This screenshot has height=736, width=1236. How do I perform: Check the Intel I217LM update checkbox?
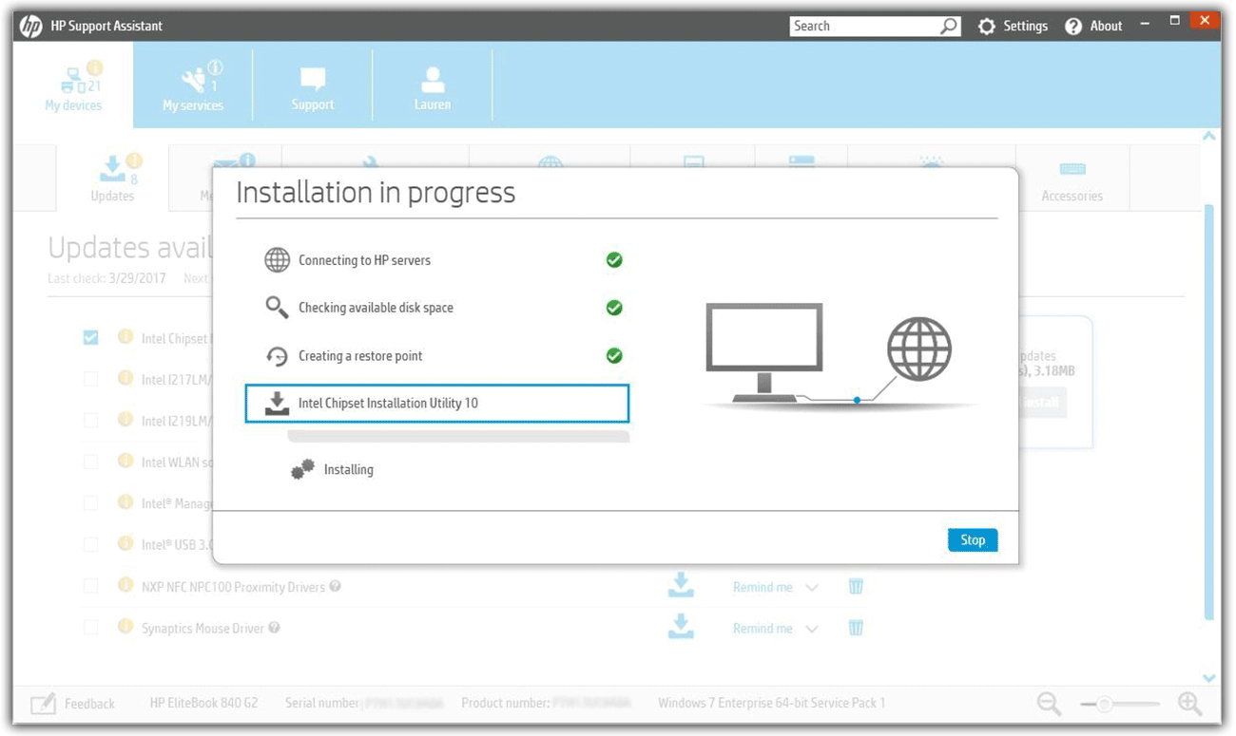pos(90,378)
